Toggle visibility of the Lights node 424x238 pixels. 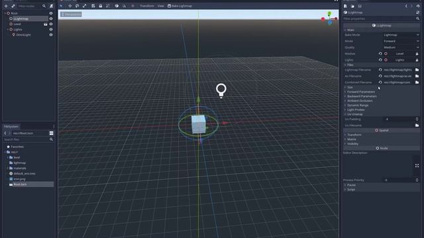tap(51, 29)
